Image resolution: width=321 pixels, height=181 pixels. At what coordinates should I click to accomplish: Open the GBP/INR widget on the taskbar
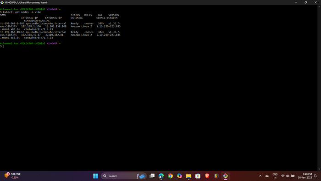[12, 176]
